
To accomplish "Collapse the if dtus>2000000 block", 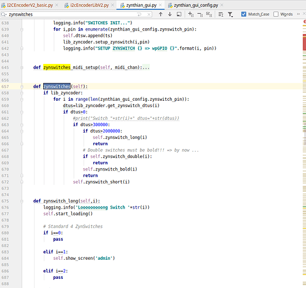I will pos(22,131).
